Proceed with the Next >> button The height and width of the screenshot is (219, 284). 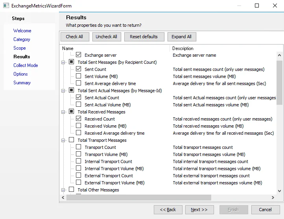(x=199, y=210)
